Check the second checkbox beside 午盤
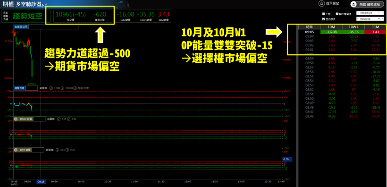387x187 pixels. pos(337,14)
